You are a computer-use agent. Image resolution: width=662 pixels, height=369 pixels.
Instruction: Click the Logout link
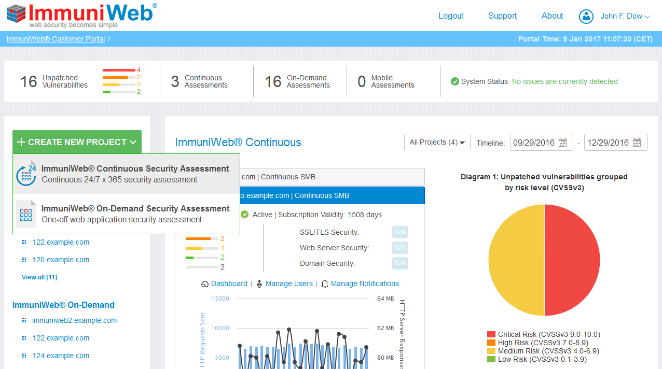450,16
